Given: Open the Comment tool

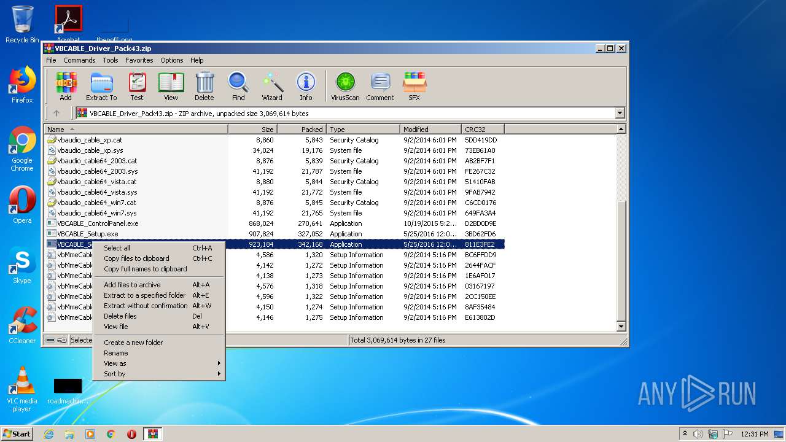Looking at the screenshot, I should point(380,86).
